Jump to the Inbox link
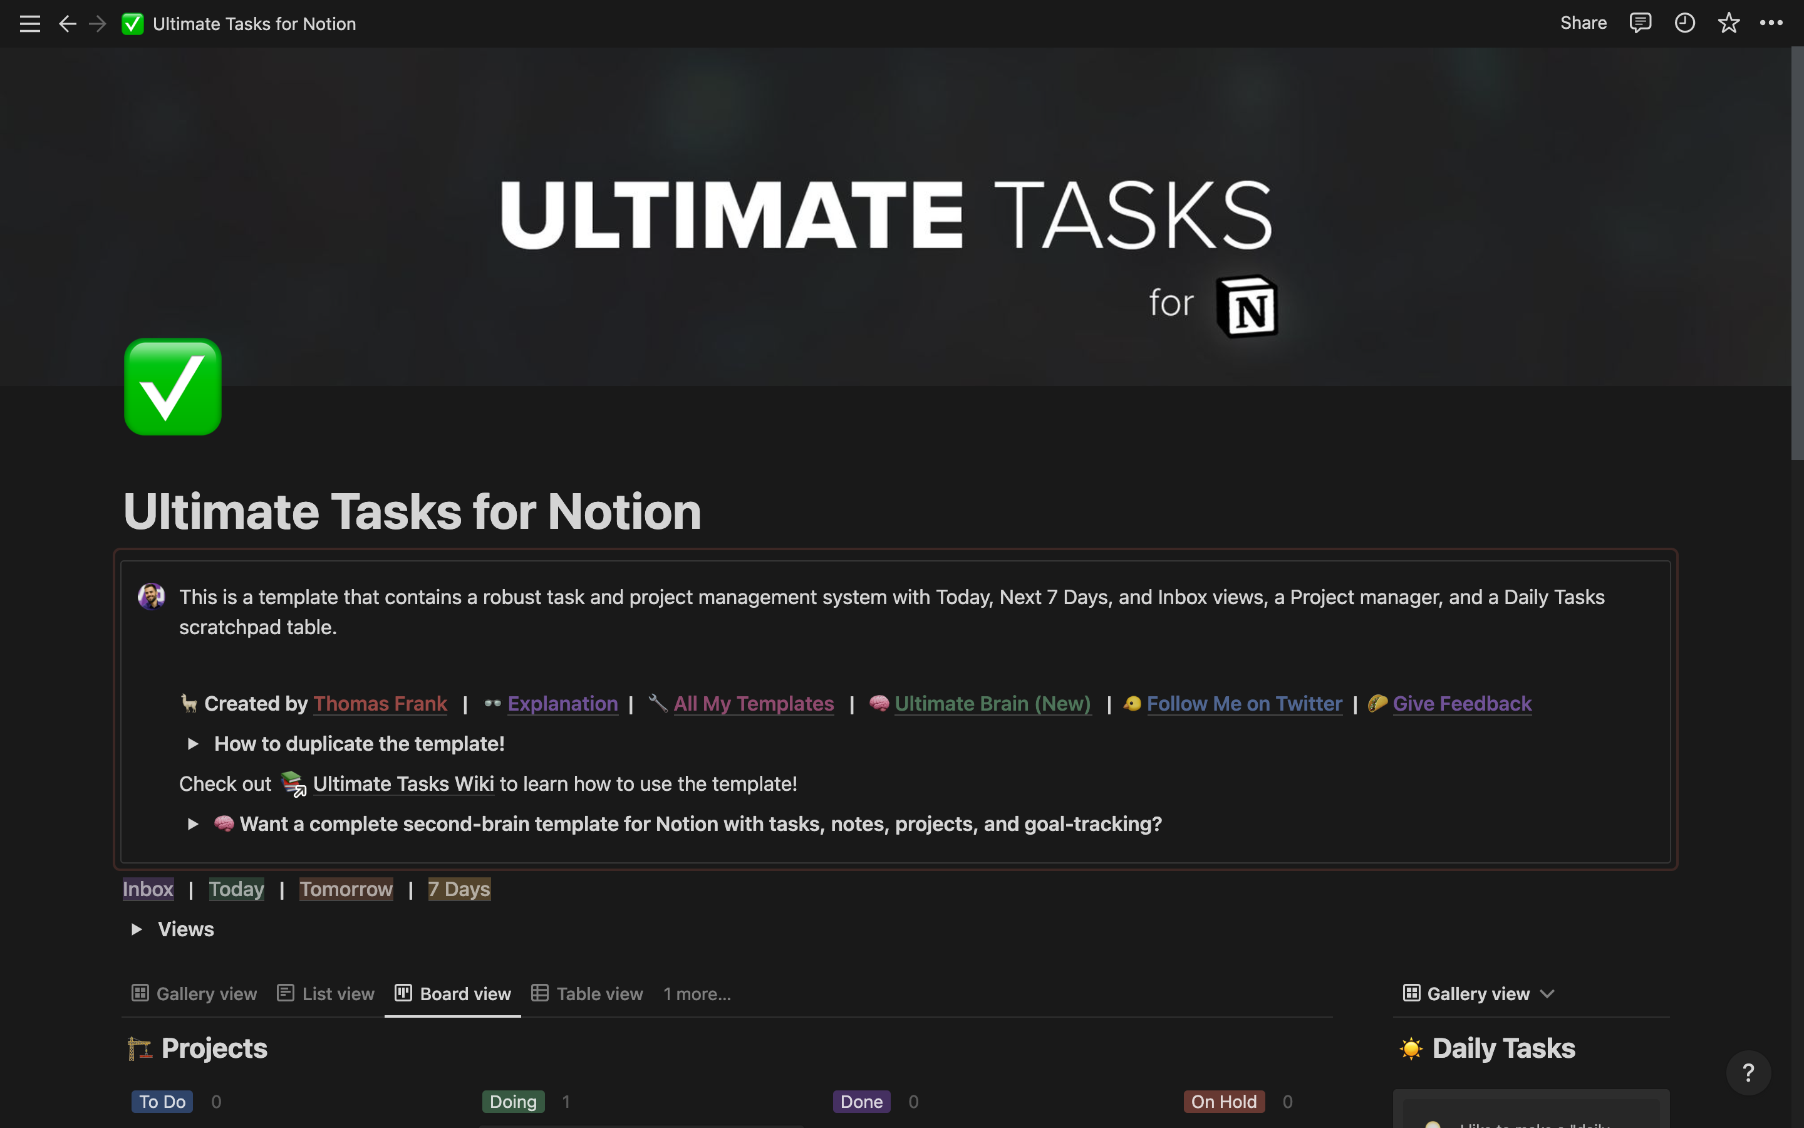This screenshot has height=1128, width=1804. 148,889
